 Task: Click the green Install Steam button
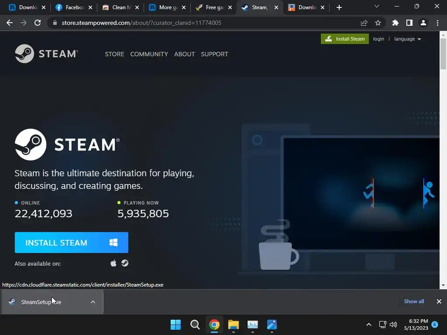[x=345, y=39]
